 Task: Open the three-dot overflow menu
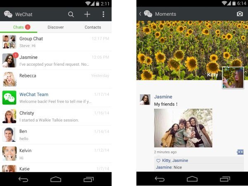click(x=103, y=14)
